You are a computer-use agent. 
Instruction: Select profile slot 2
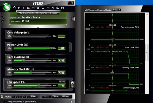[x=17, y=97]
